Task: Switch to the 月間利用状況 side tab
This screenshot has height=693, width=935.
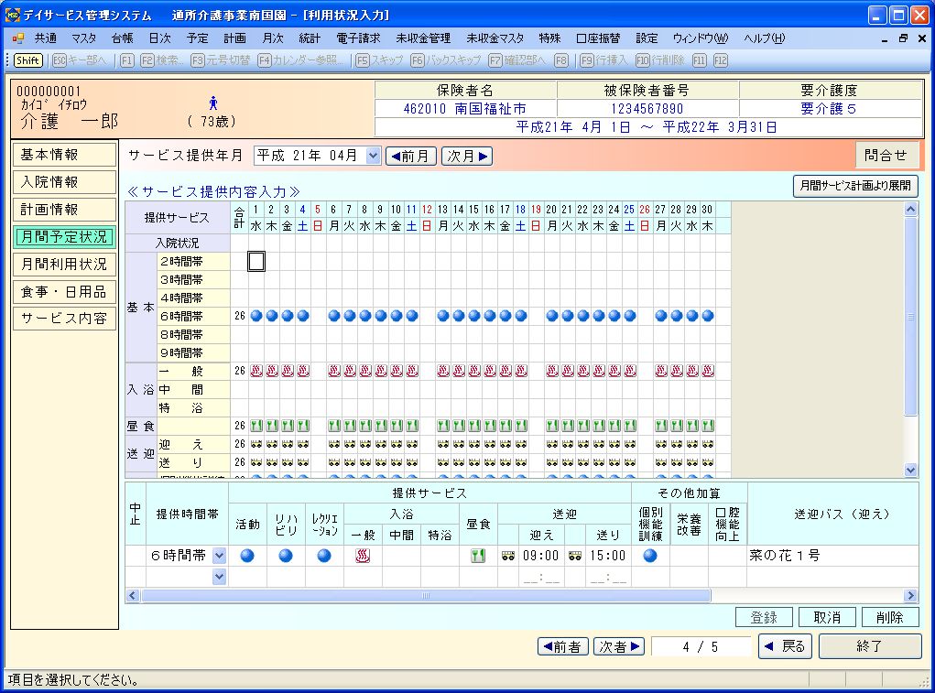Action: pos(64,265)
